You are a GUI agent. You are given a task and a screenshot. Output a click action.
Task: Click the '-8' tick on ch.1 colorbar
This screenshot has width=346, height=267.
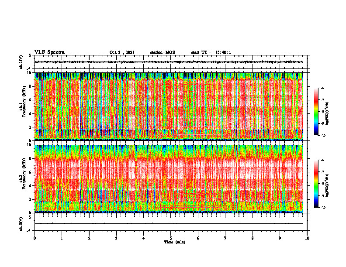(x=322, y=112)
